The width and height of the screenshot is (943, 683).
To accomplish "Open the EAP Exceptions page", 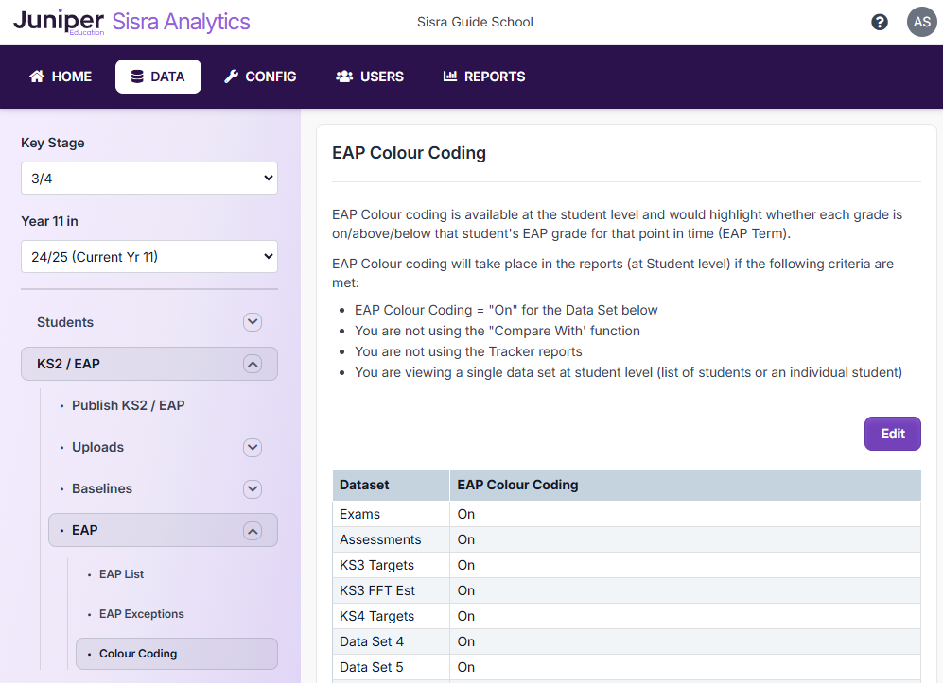I will click(x=141, y=613).
